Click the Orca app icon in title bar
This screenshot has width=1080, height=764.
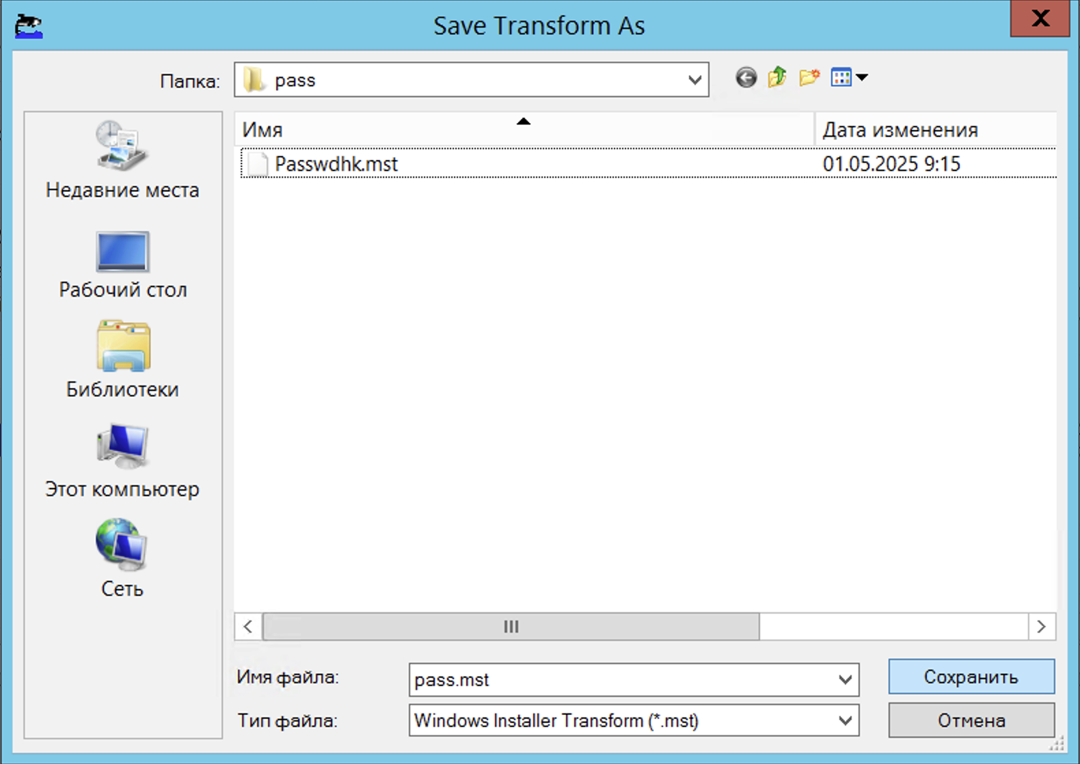point(29,26)
